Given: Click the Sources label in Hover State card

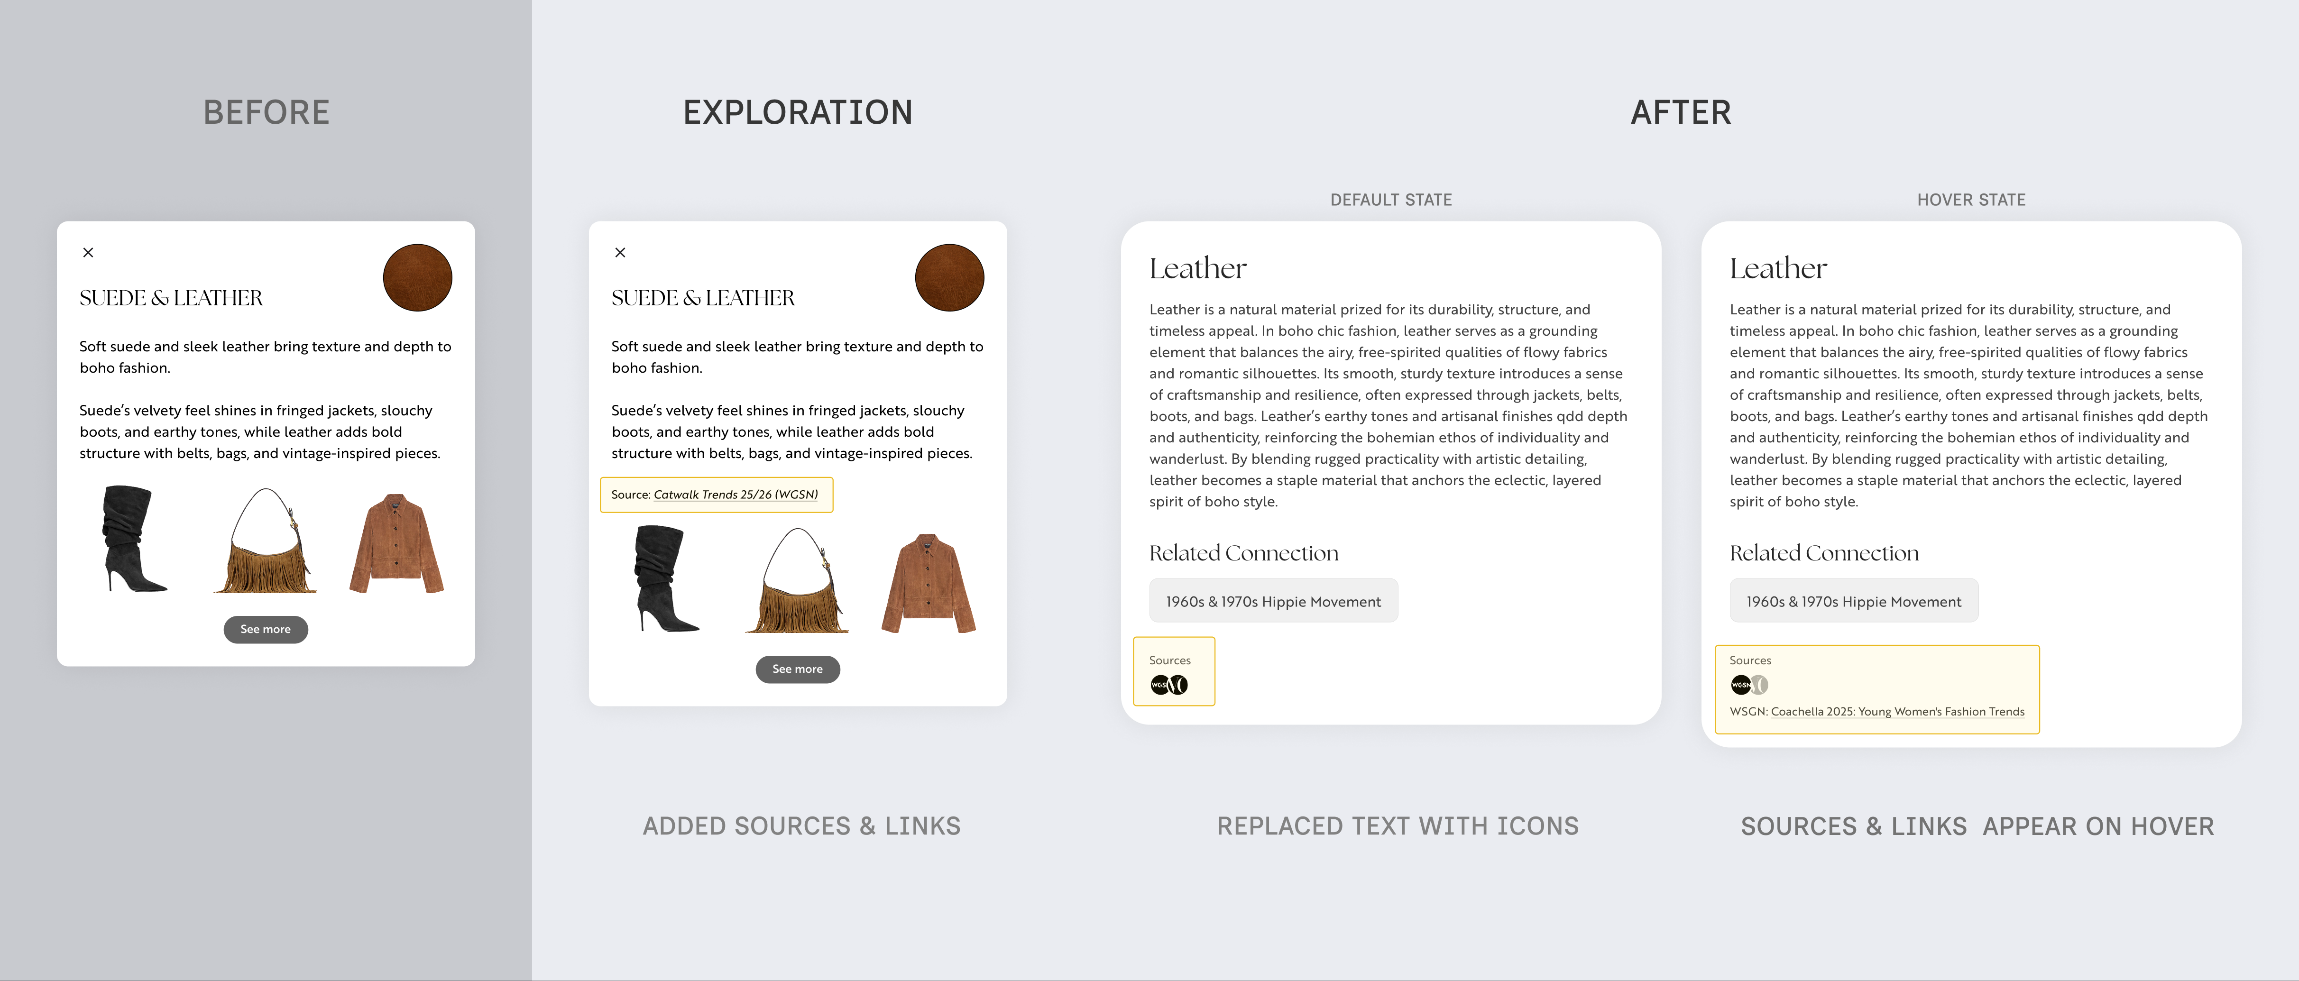Looking at the screenshot, I should [1750, 660].
